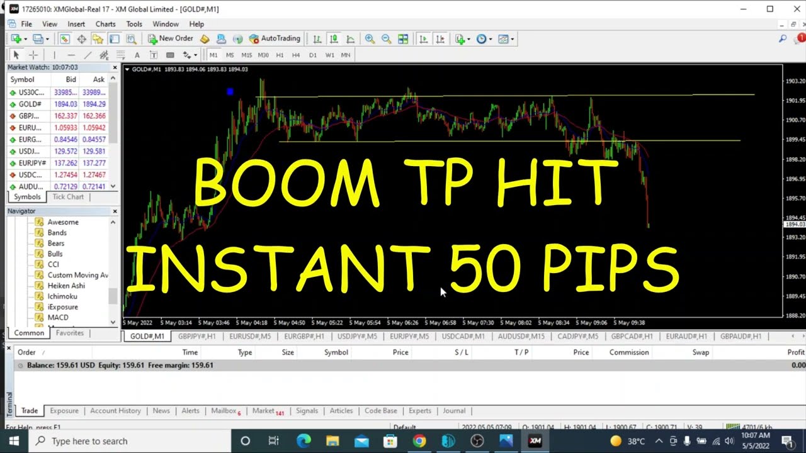This screenshot has width=806, height=453.
Task: Close the Market Watch panel
Action: [x=115, y=67]
